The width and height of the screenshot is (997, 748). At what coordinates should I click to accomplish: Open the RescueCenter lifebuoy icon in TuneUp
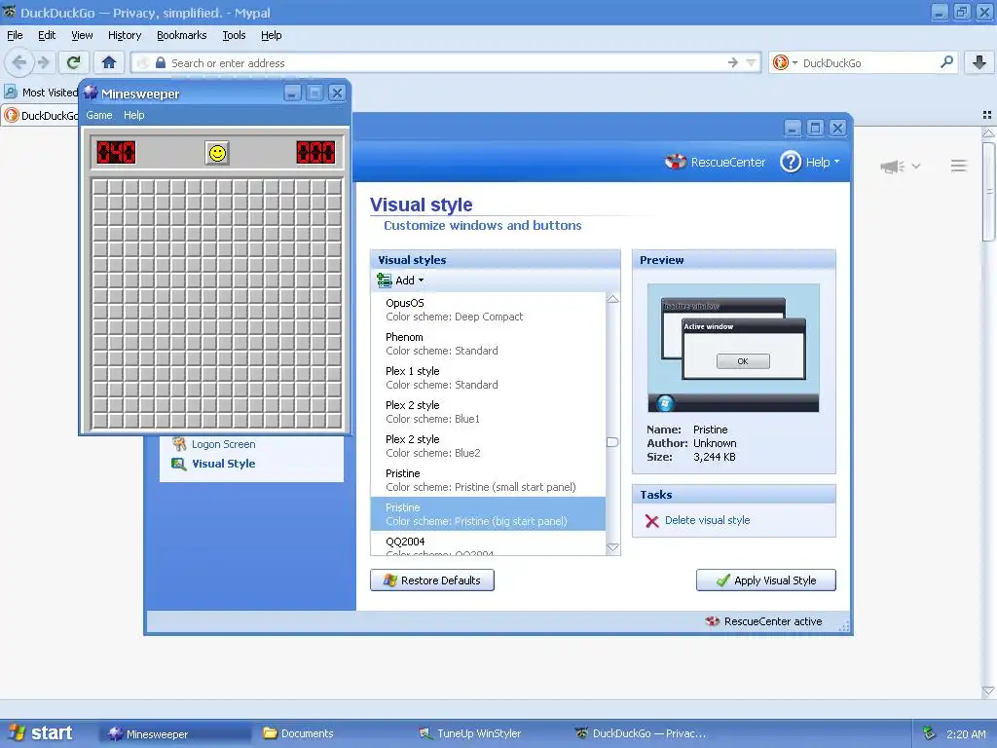[x=676, y=162]
